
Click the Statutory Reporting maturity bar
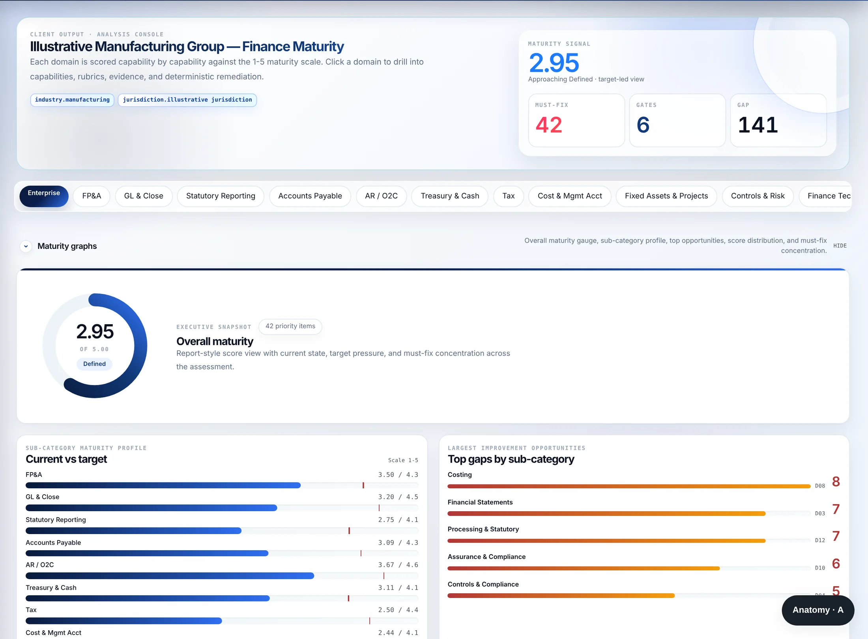pyautogui.click(x=222, y=531)
